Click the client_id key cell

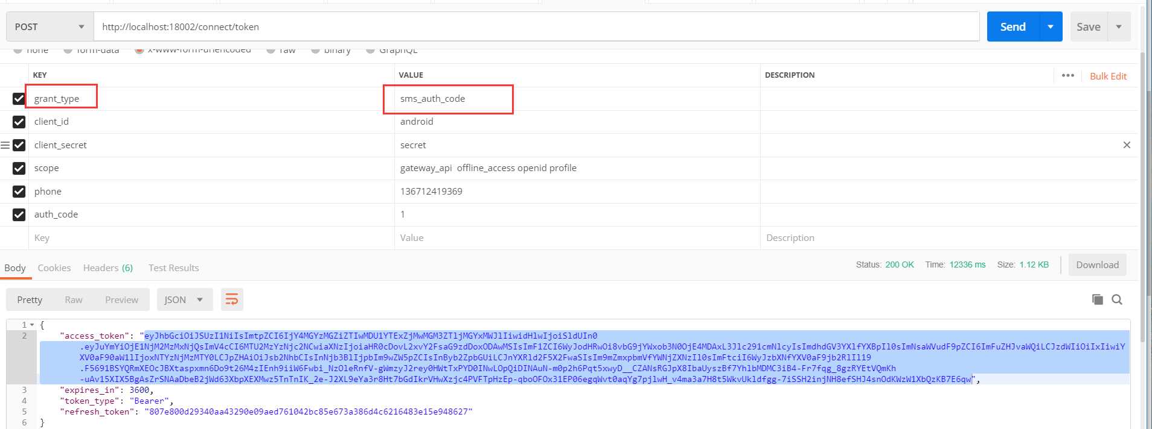point(211,122)
